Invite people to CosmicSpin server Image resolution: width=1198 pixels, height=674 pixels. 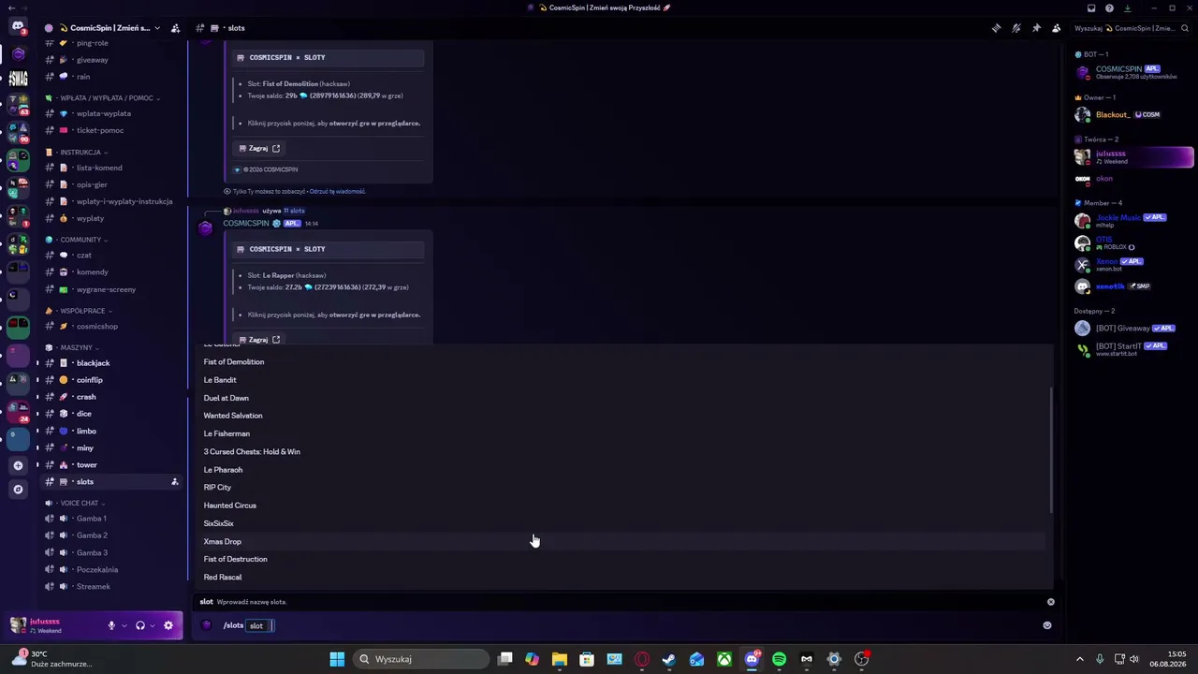tap(175, 28)
